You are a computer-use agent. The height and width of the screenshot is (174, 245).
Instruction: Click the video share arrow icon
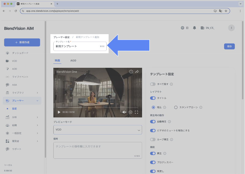(137, 72)
